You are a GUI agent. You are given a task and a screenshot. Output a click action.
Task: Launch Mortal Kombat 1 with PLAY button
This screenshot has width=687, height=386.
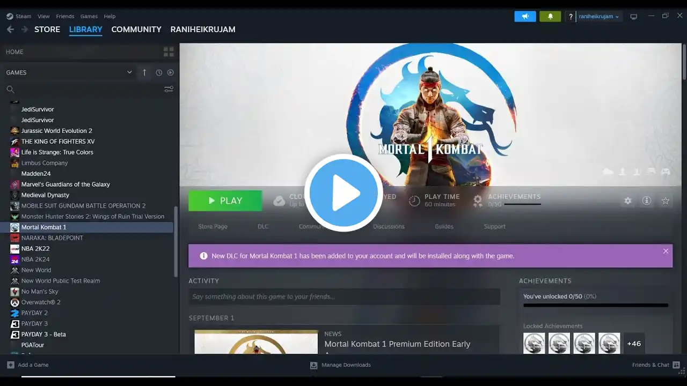(225, 201)
